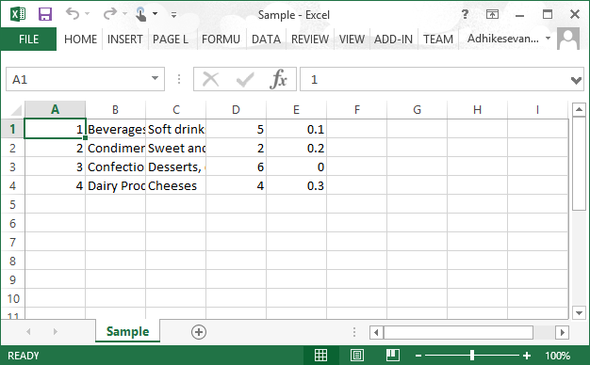Image resolution: width=590 pixels, height=365 pixels.
Task: Click the horizontal scrollbar thumb
Action: 458,332
